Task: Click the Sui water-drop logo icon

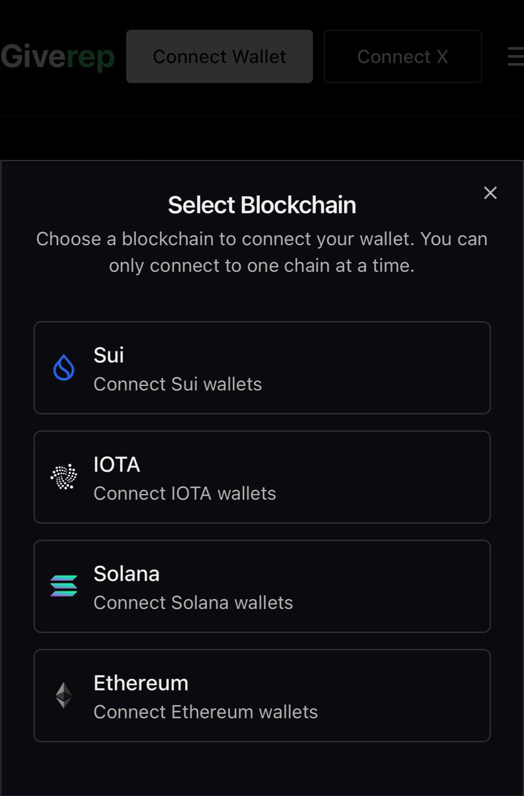Action: click(64, 368)
